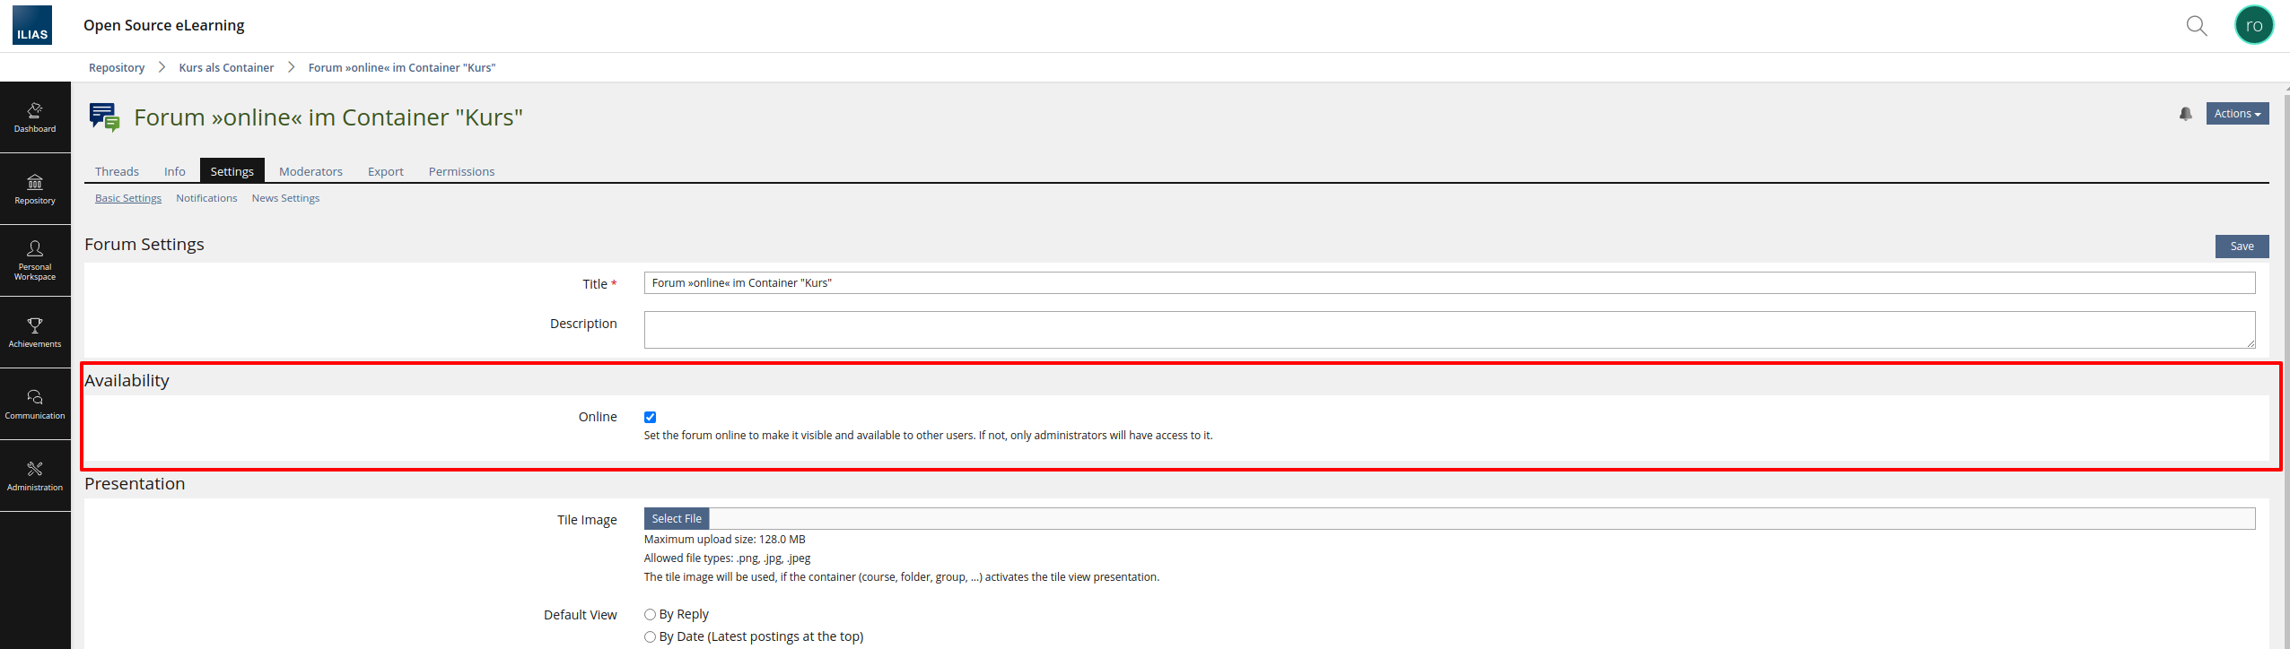Click the ILIAS logo
Image resolution: width=2290 pixels, height=649 pixels.
[32, 25]
